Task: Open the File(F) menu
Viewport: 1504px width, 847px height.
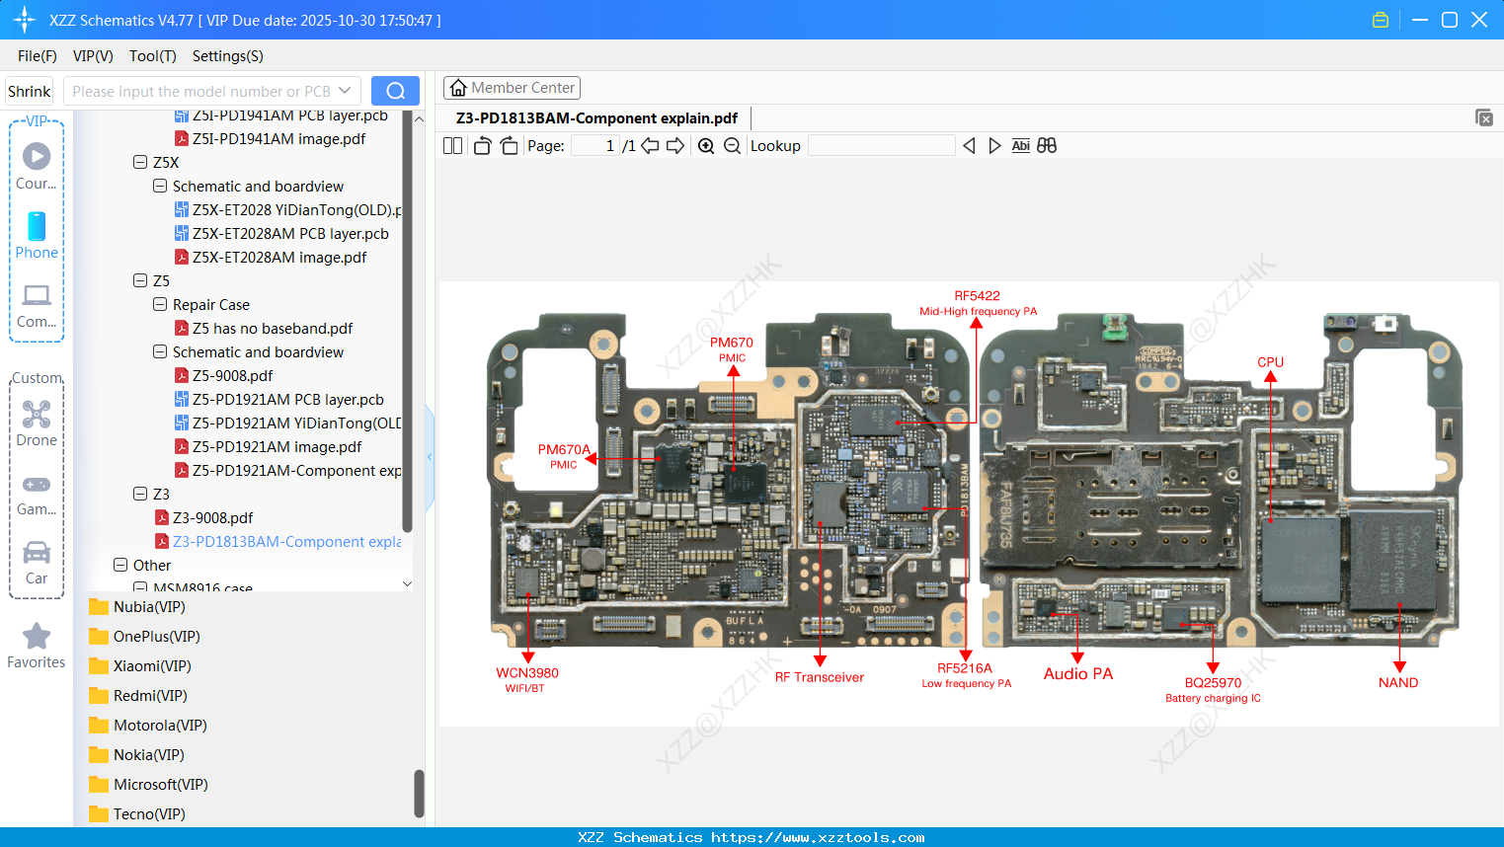Action: 38,56
